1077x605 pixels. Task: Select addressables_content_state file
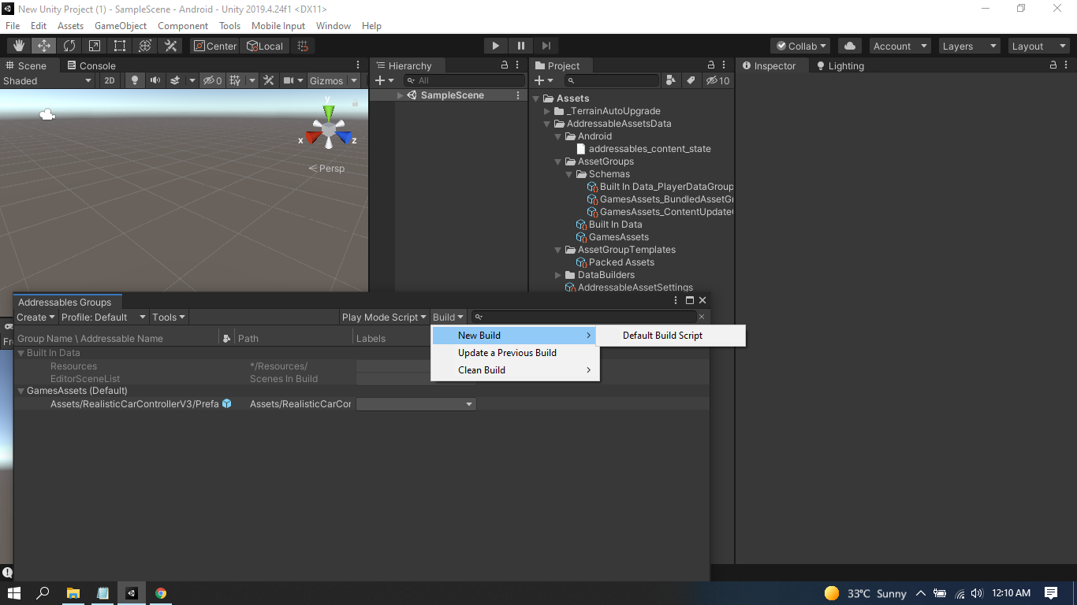click(650, 149)
